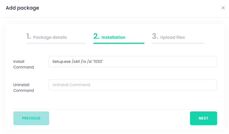Screen dimensions: 229x134
Task: Place cursor after the "1033" text
Action: pos(103,61)
